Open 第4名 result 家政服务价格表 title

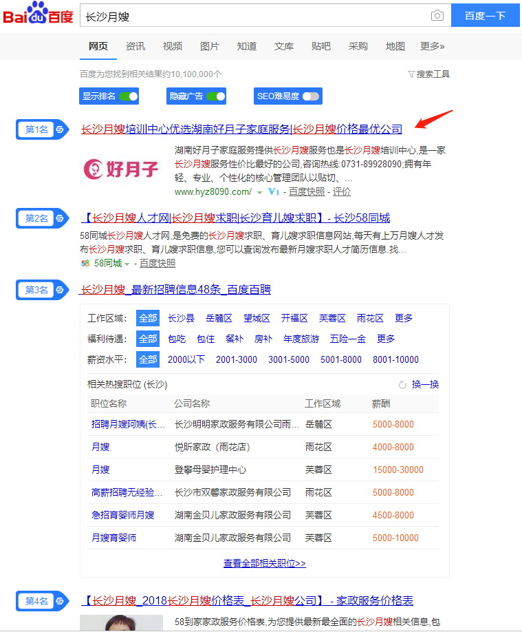248,600
